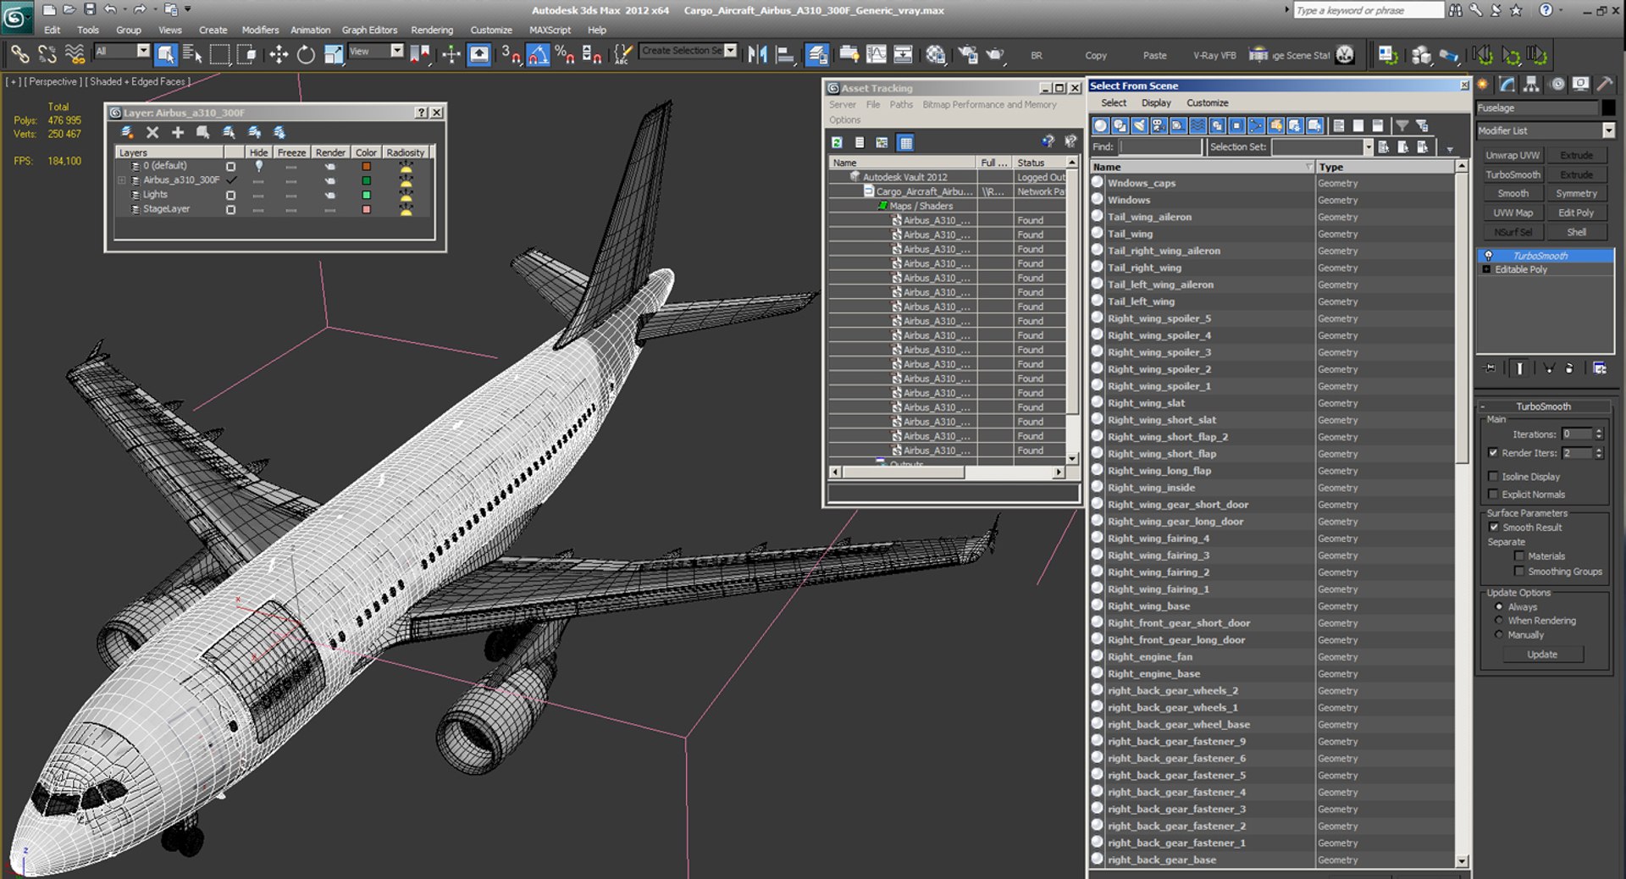Open the selection filter All dropdown

[x=143, y=51]
